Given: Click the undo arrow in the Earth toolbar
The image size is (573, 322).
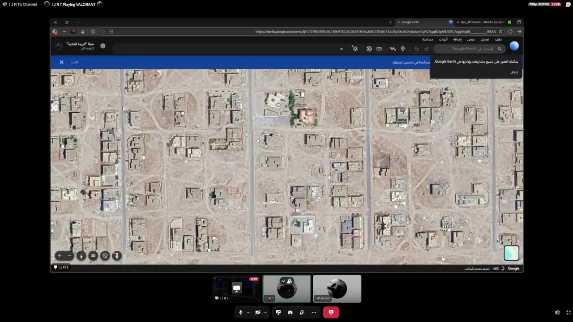Looking at the screenshot, I should click(416, 49).
